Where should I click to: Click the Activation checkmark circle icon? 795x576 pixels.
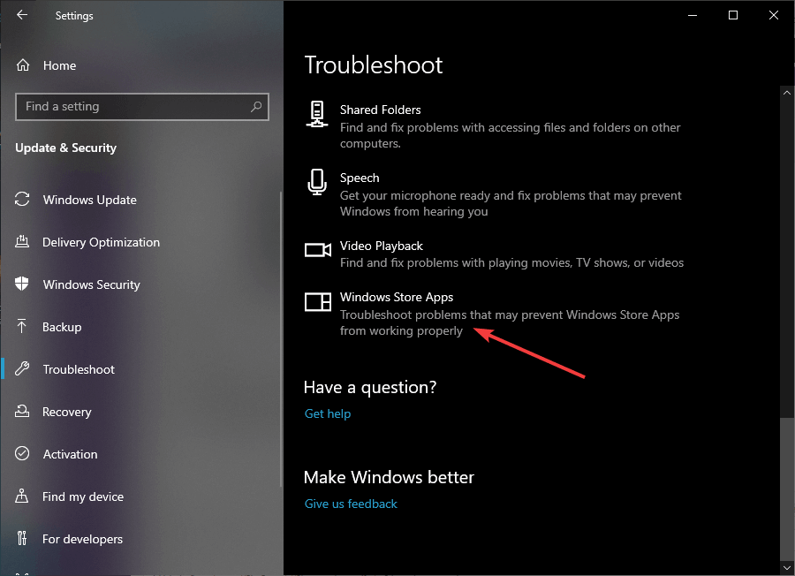pyautogui.click(x=22, y=453)
